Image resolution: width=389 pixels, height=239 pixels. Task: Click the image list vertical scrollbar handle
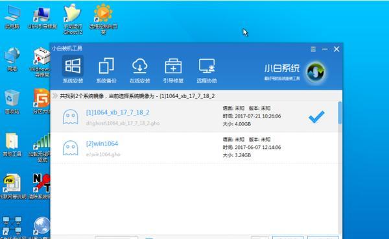(x=340, y=112)
